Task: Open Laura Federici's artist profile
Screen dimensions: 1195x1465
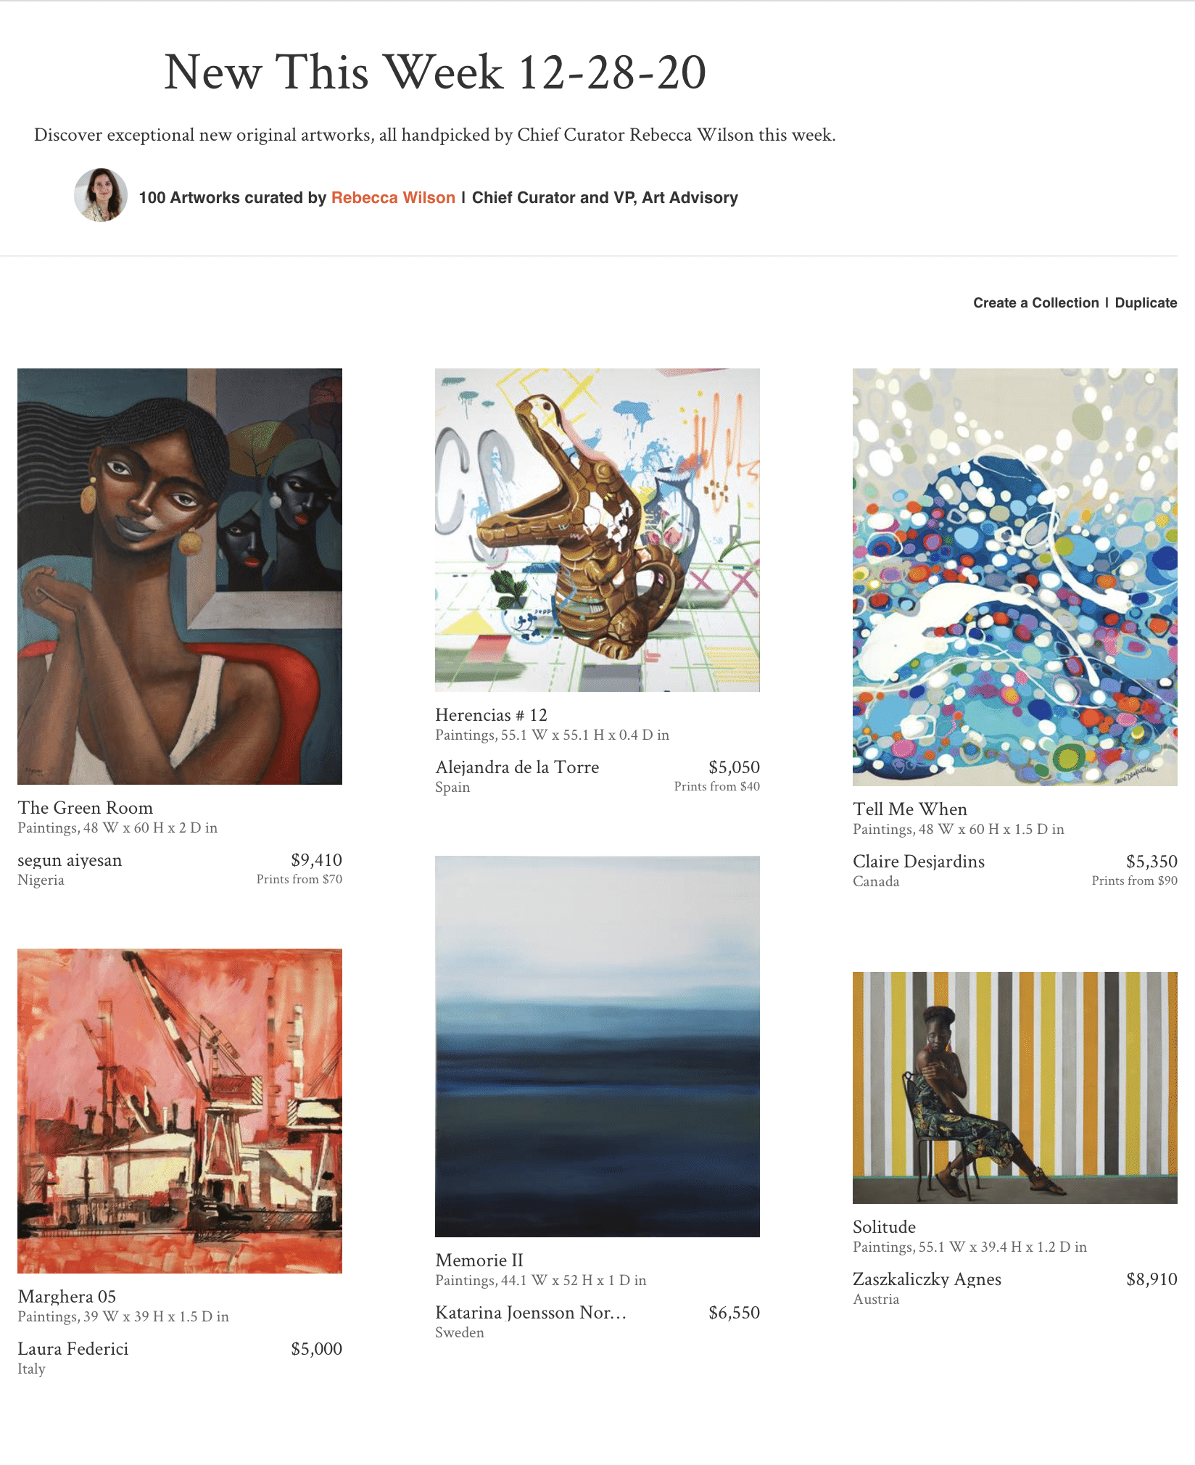Action: point(73,1349)
